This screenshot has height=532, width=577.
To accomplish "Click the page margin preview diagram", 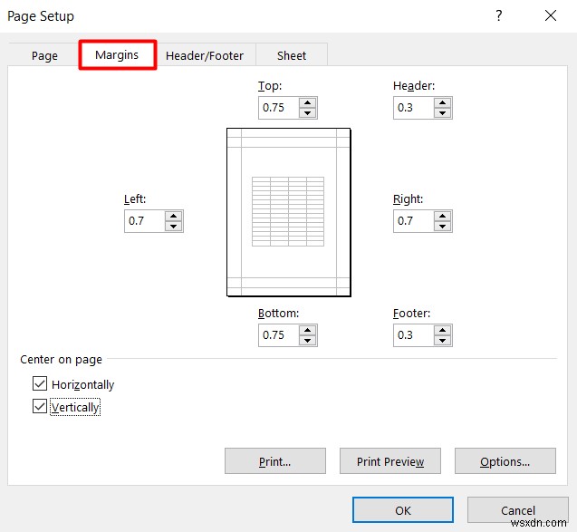I will 289,212.
